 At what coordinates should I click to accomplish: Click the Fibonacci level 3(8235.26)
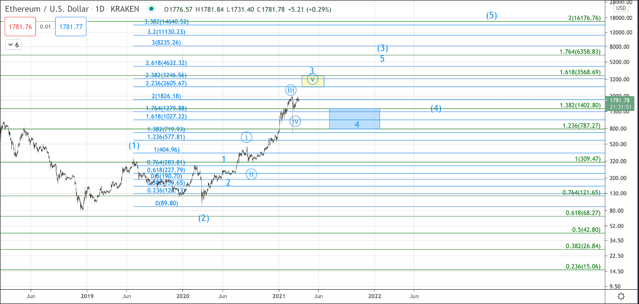[x=166, y=42]
